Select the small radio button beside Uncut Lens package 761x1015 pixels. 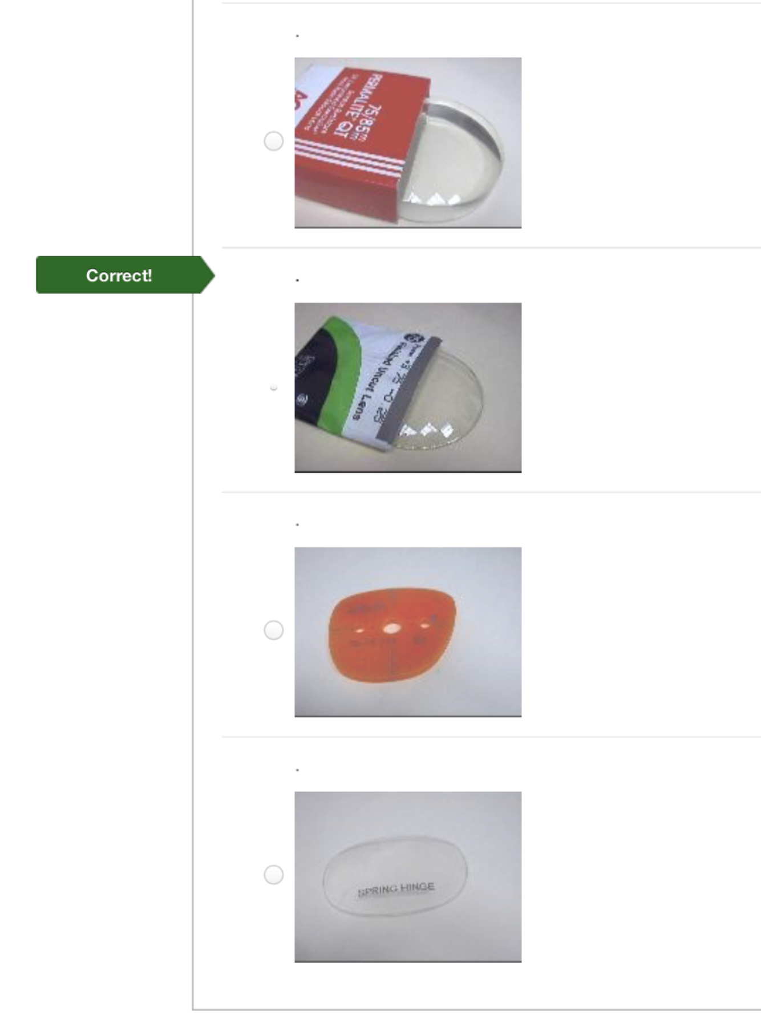(274, 387)
